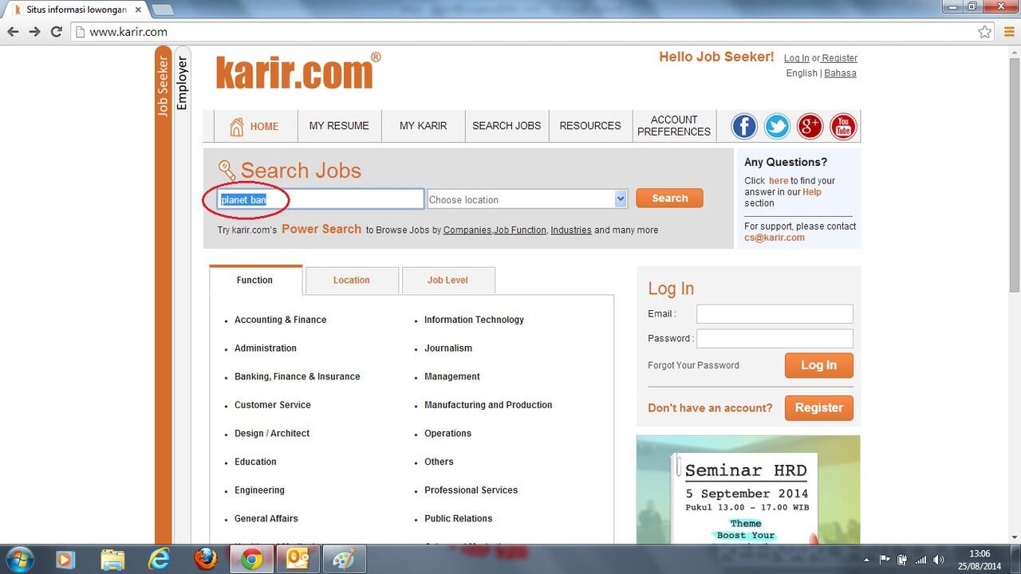Open the Google Plus social icon

click(x=810, y=126)
